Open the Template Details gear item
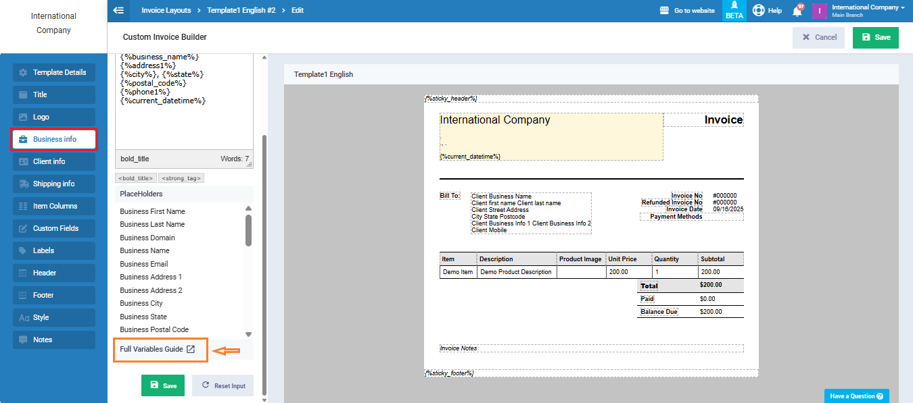The image size is (913, 403). (54, 72)
